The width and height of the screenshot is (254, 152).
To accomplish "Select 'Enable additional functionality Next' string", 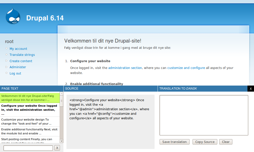I will coord(30,131).
